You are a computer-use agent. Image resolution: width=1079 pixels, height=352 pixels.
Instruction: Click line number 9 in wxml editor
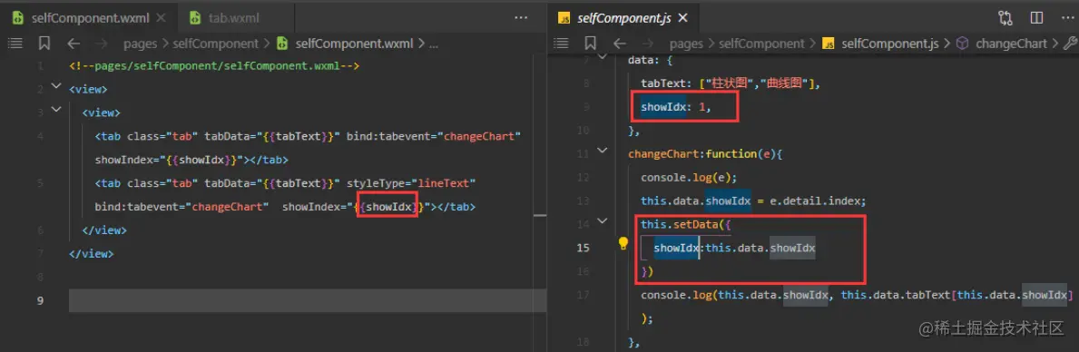point(41,300)
